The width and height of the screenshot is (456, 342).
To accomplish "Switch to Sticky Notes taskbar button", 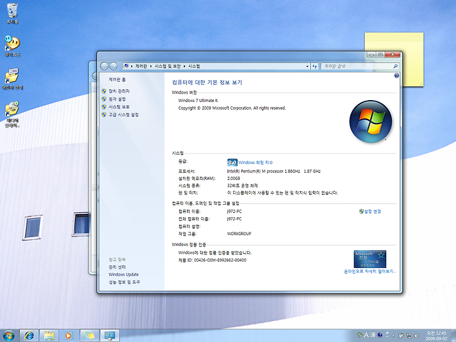I will [x=89, y=336].
